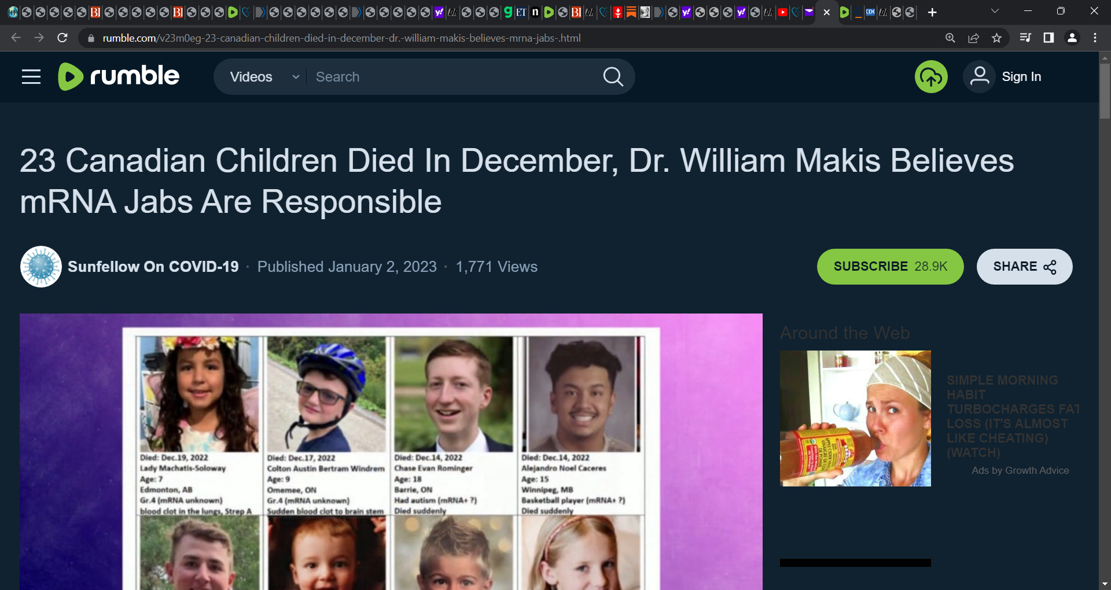Go back to the previous page
This screenshot has height=590, width=1111.
point(16,38)
